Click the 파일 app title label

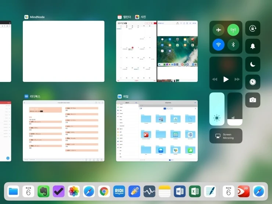tap(126, 96)
